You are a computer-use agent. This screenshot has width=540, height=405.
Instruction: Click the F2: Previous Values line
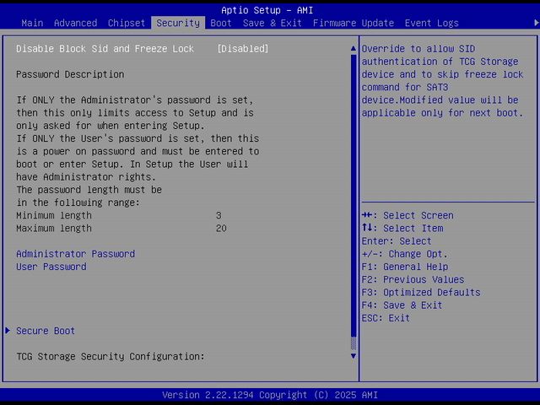pos(413,279)
